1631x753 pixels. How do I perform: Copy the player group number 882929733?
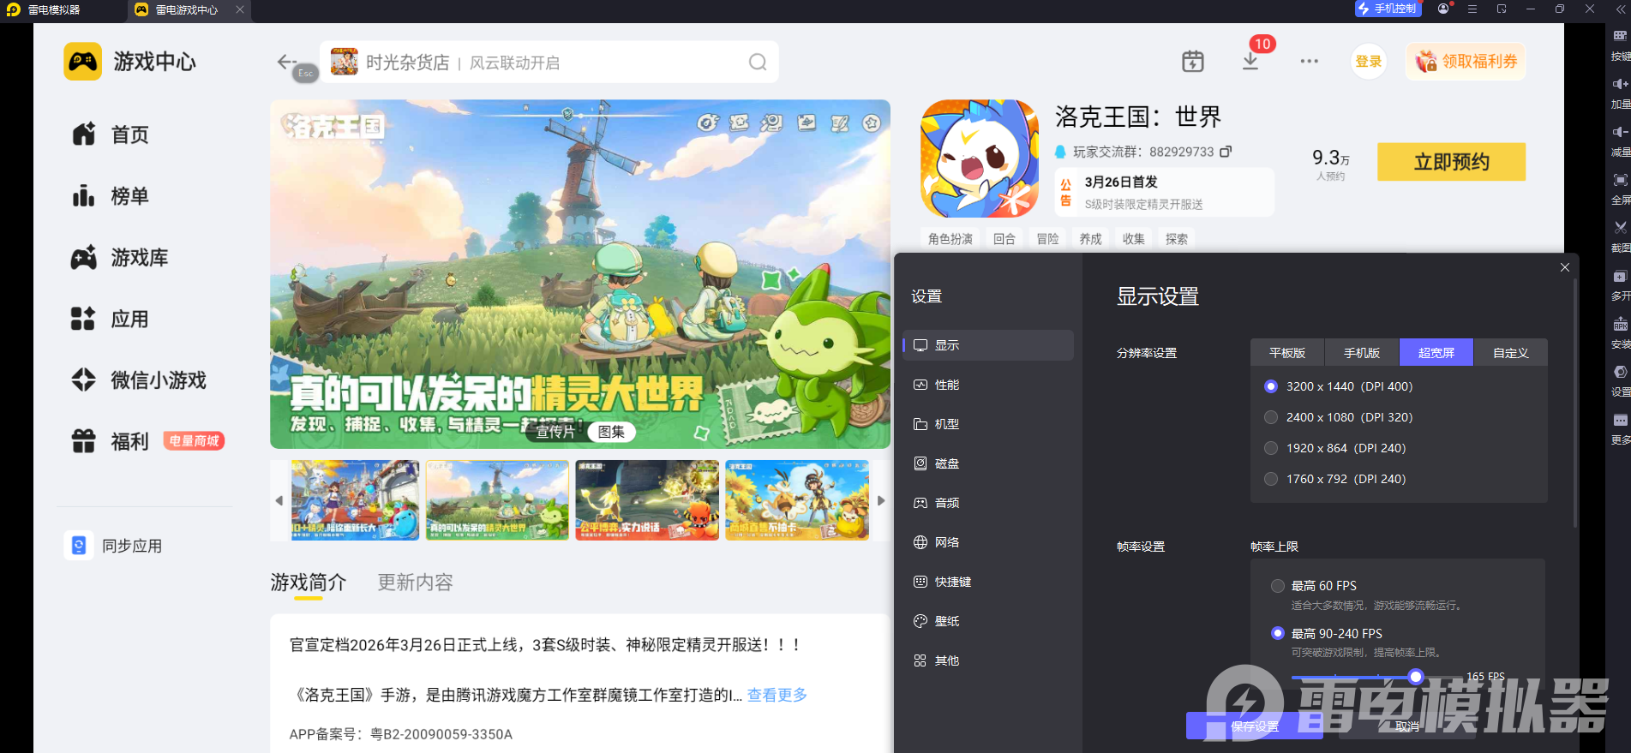tap(1226, 152)
